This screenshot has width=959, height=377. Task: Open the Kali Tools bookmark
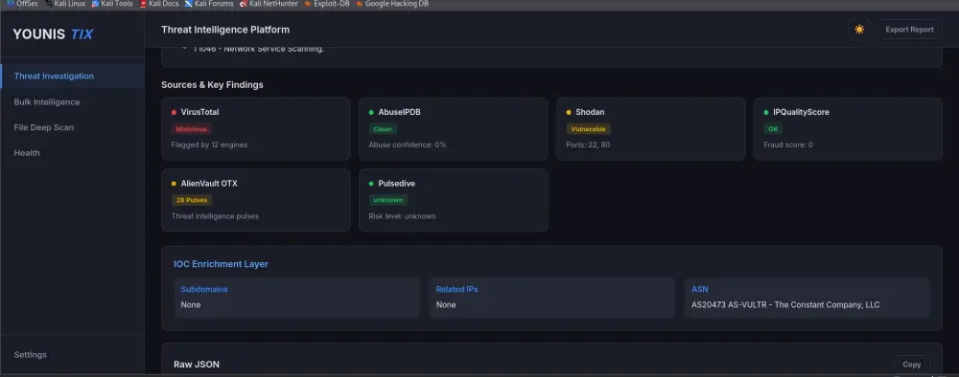(112, 4)
